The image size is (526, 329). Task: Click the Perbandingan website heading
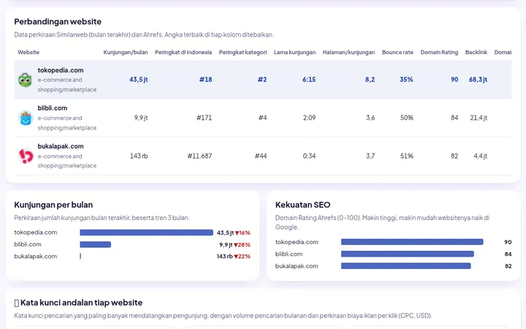[x=58, y=21]
